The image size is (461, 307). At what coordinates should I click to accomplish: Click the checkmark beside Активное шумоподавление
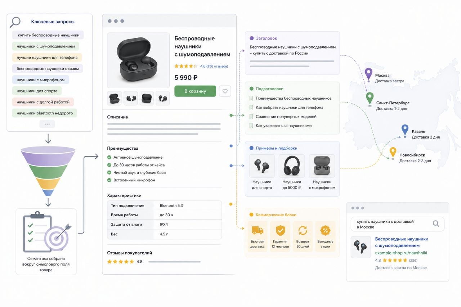[109, 157]
